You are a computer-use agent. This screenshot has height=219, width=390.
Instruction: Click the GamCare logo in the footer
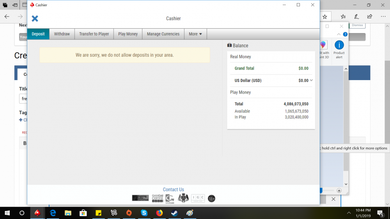point(170,198)
